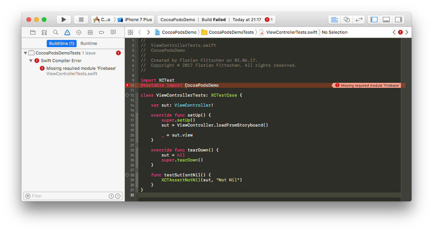The height and width of the screenshot is (232, 433).
Task: Run testSutIsntNil diamond at line 28
Action: 127,175
